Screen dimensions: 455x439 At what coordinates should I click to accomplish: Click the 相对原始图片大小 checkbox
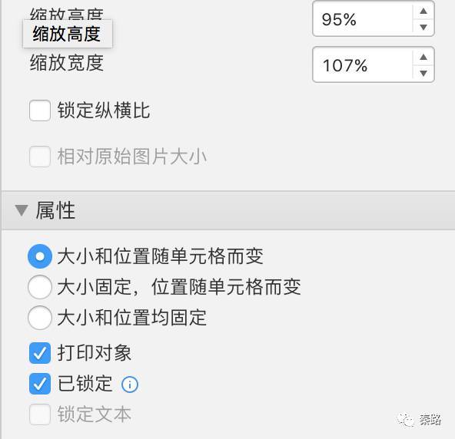(x=40, y=157)
